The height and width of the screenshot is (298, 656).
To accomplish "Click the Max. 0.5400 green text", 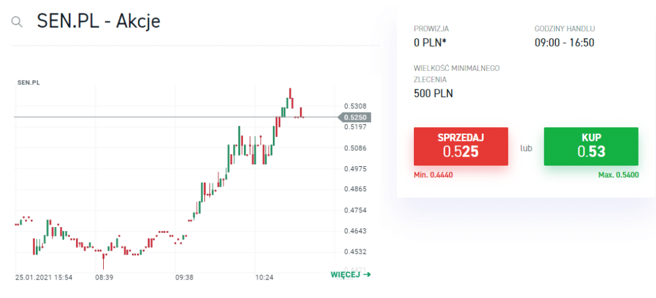I will pos(618,175).
